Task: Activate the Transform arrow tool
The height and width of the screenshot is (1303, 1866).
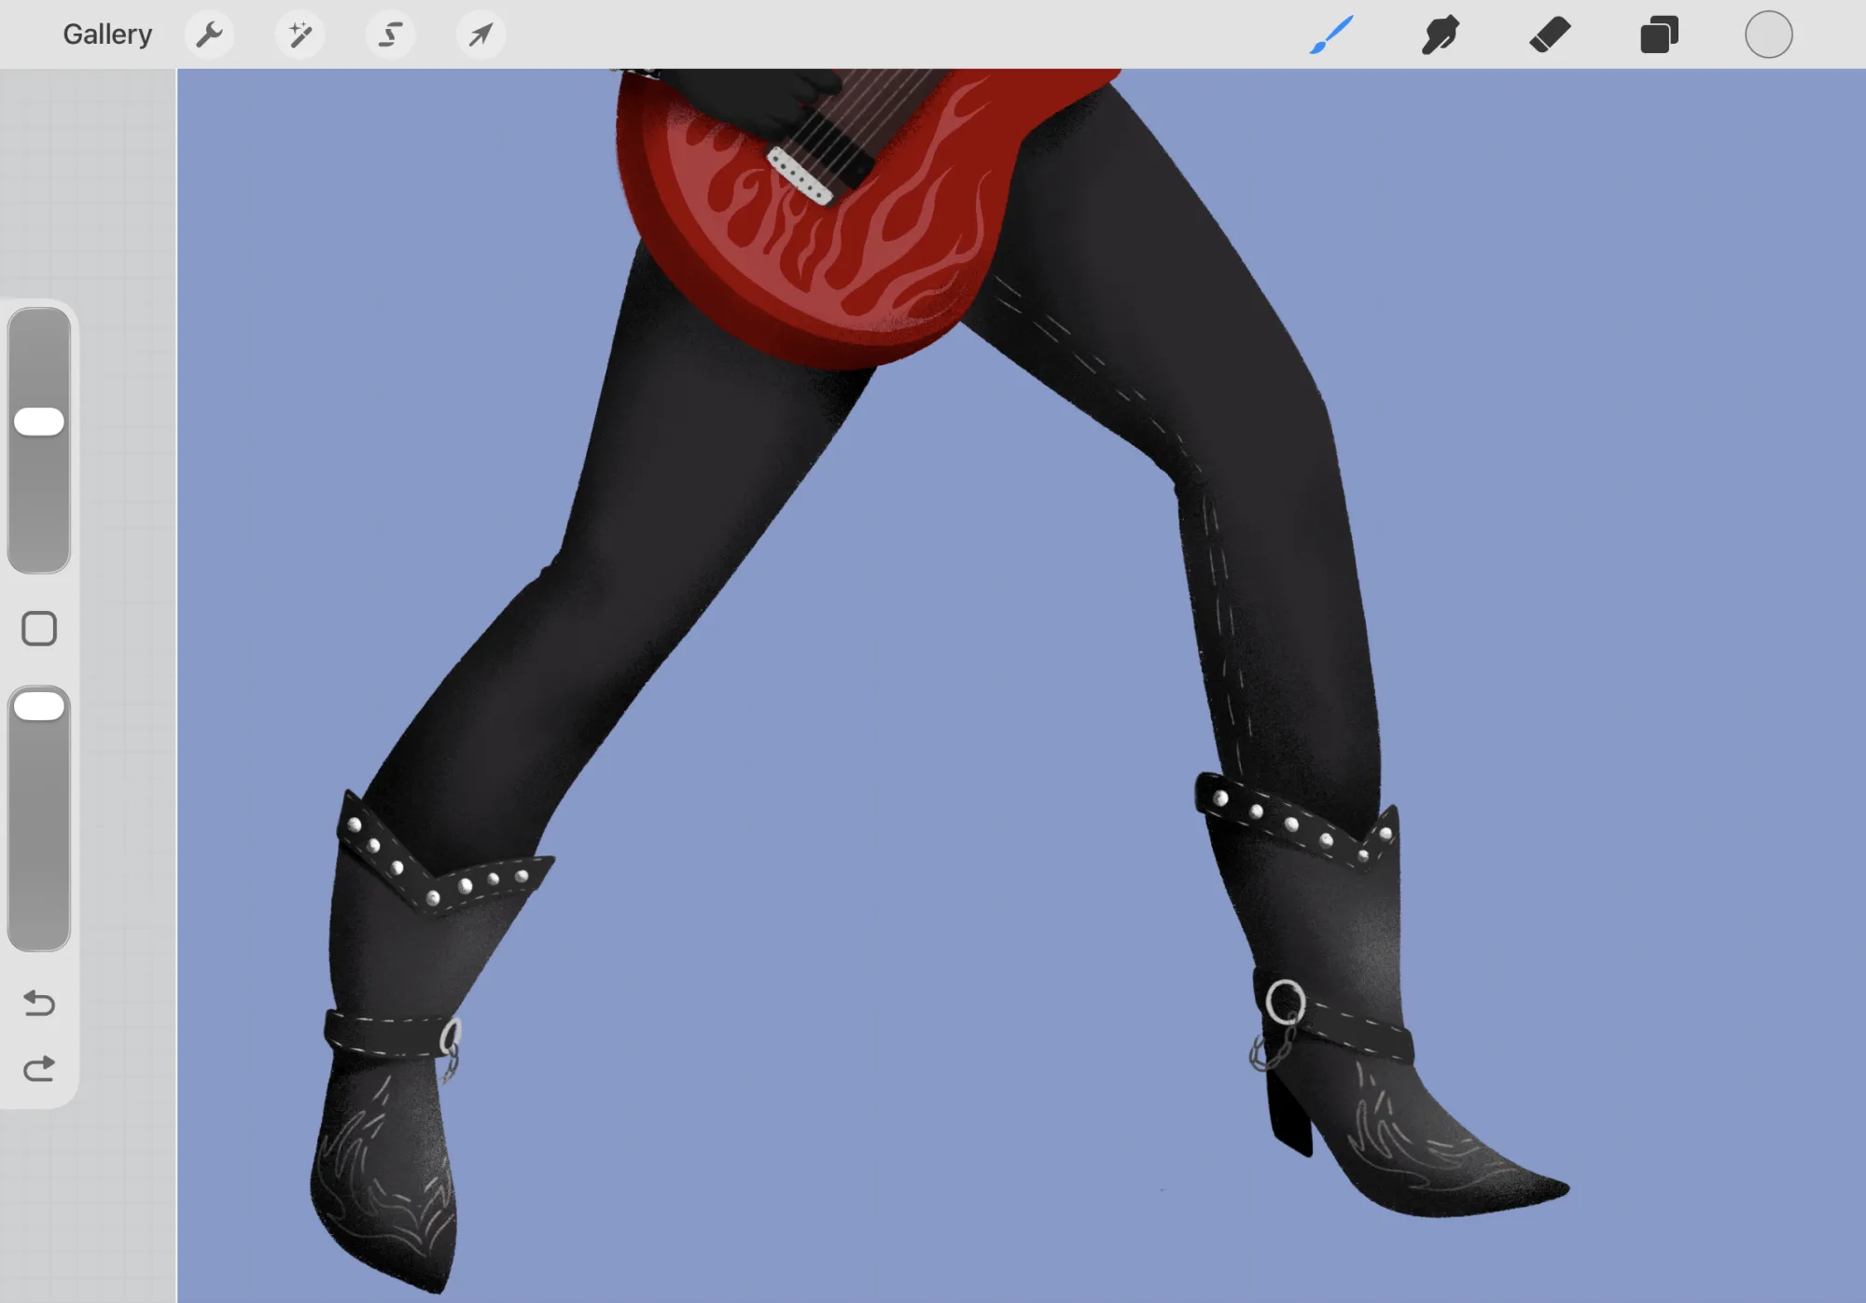Action: point(480,35)
